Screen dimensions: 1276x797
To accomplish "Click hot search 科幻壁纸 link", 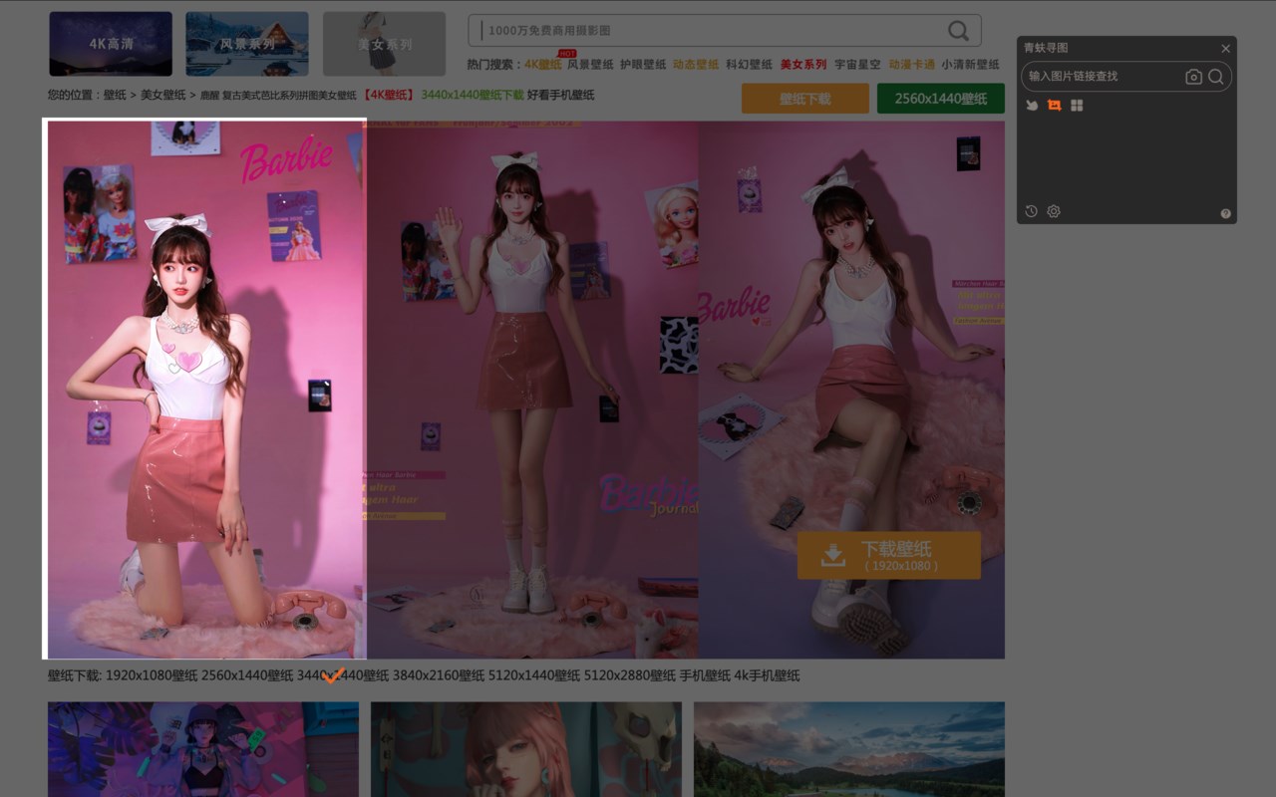I will pyautogui.click(x=750, y=64).
